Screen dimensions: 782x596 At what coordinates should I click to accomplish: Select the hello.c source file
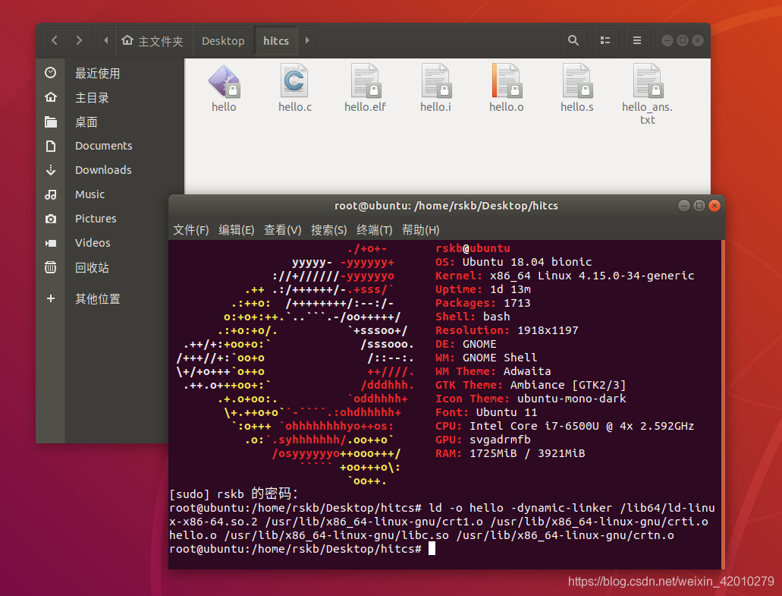point(295,88)
